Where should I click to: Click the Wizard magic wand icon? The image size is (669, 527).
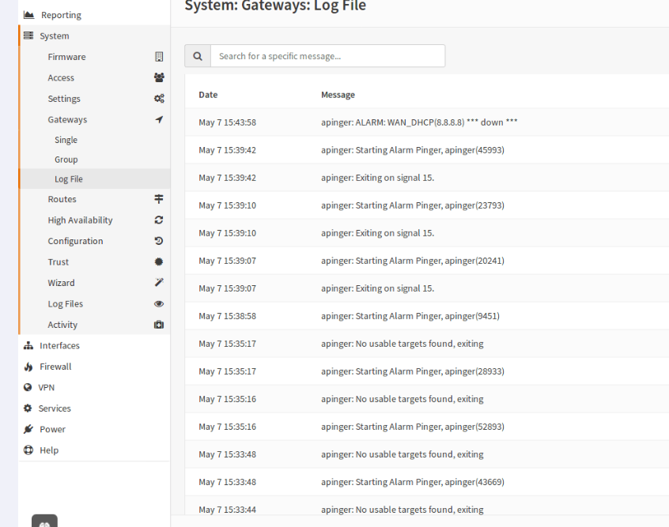click(x=159, y=283)
